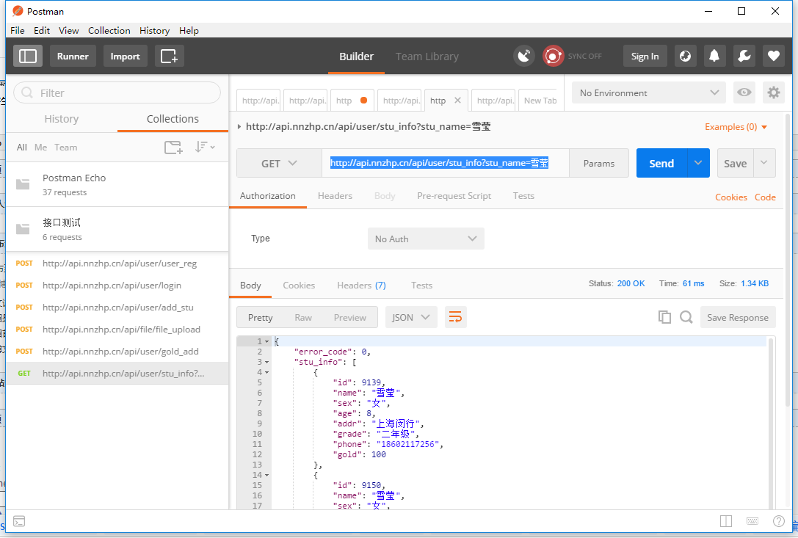Select the POST file/file_upload request
798x538 pixels.
coord(117,330)
